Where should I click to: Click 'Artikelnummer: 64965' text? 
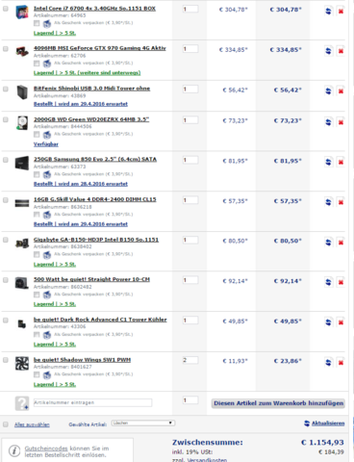coord(60,15)
